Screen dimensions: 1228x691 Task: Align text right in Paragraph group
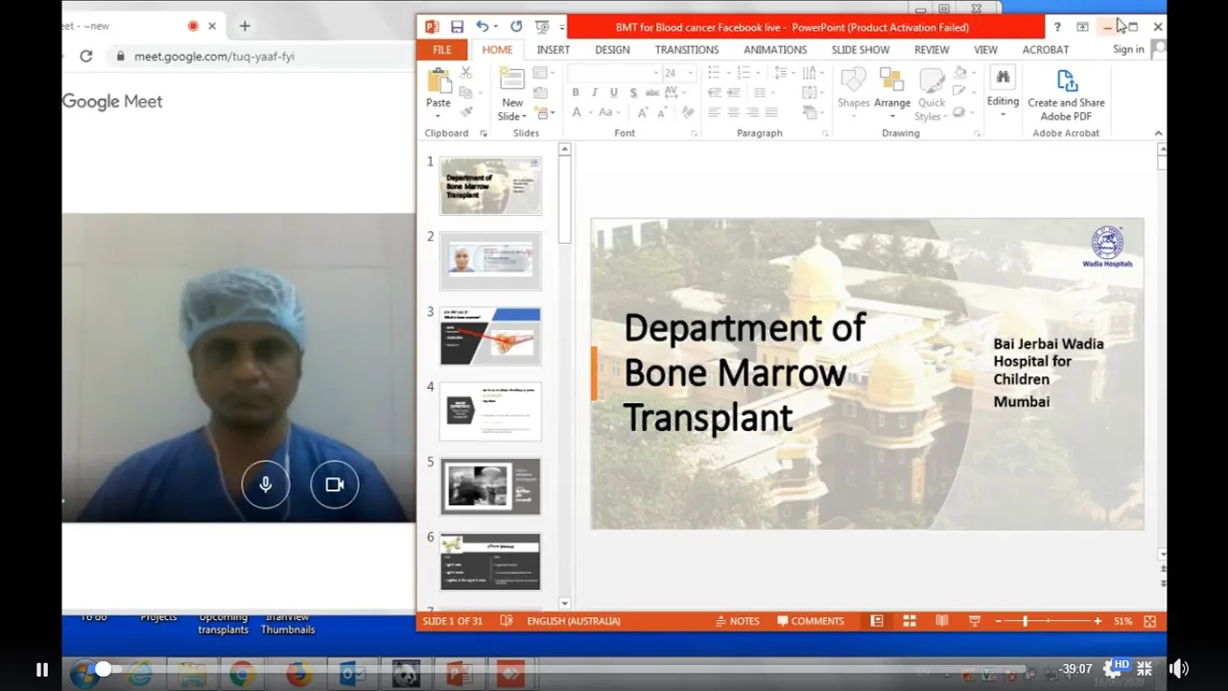pyautogui.click(x=752, y=112)
